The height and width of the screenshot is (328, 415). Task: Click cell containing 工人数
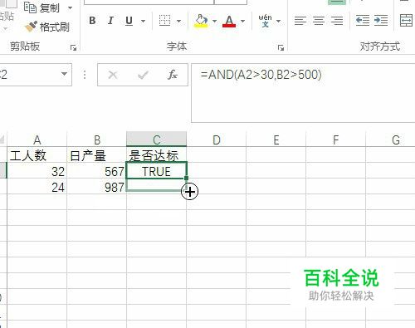pyautogui.click(x=37, y=154)
